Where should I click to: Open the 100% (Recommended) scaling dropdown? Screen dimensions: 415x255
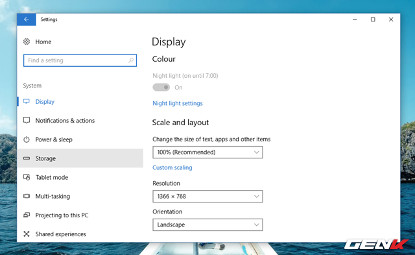click(207, 152)
